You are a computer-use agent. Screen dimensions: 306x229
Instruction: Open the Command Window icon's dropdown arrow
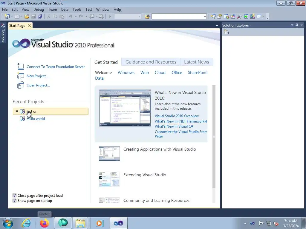coord(264,17)
